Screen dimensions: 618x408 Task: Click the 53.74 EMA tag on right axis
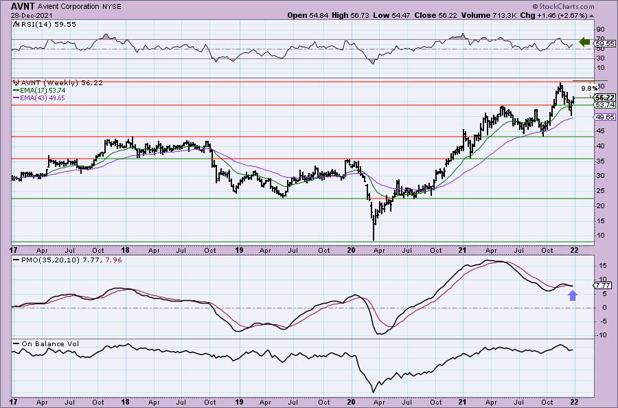[604, 105]
